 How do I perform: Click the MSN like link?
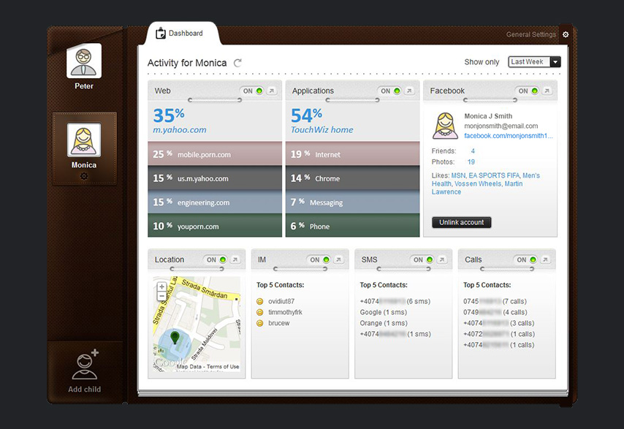pos(458,175)
